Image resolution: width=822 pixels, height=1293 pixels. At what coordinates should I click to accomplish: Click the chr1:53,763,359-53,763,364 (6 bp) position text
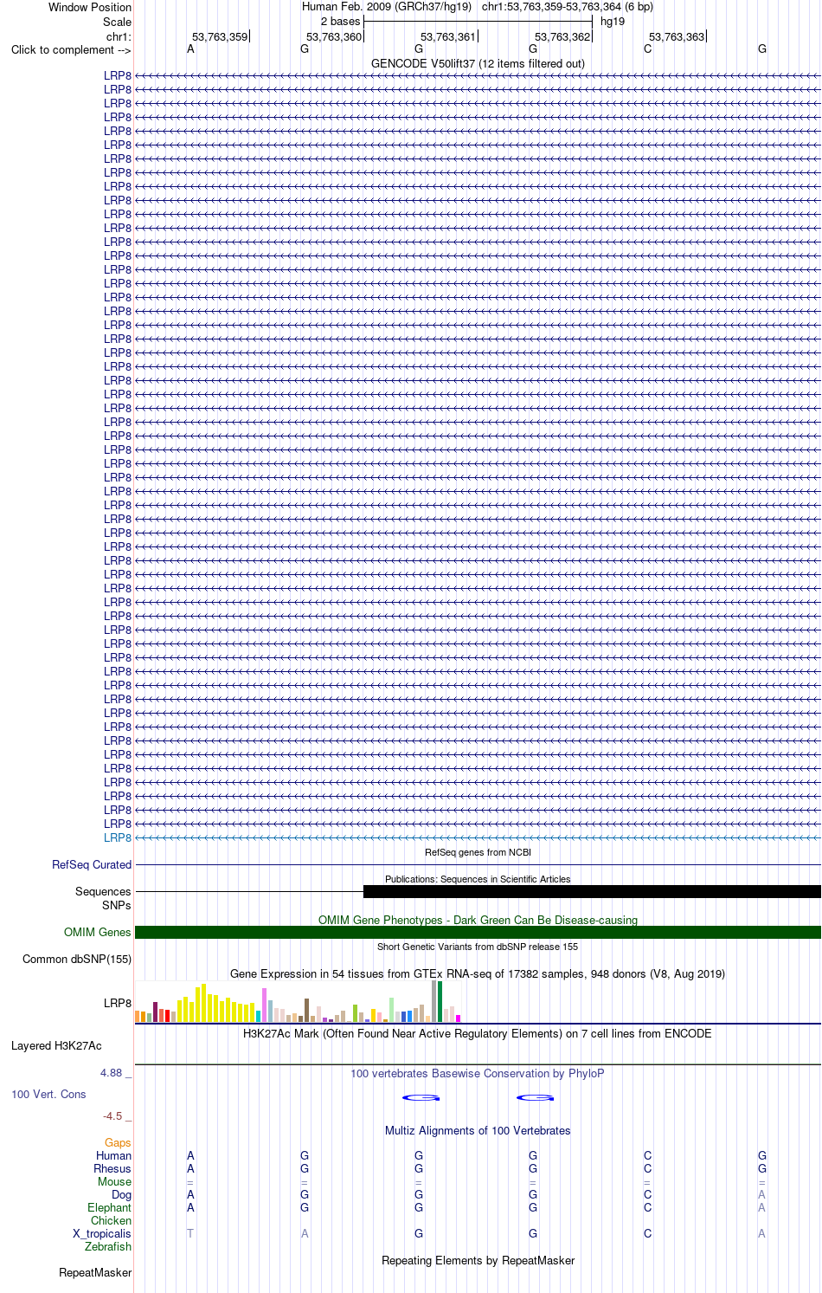[x=568, y=6]
